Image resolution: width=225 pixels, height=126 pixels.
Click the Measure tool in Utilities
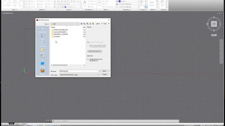point(152,3)
